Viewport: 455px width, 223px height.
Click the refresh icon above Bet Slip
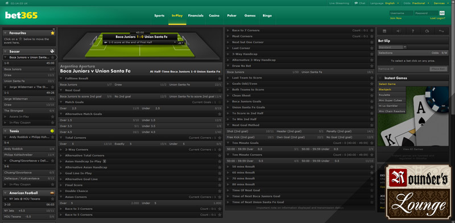[x=427, y=31]
